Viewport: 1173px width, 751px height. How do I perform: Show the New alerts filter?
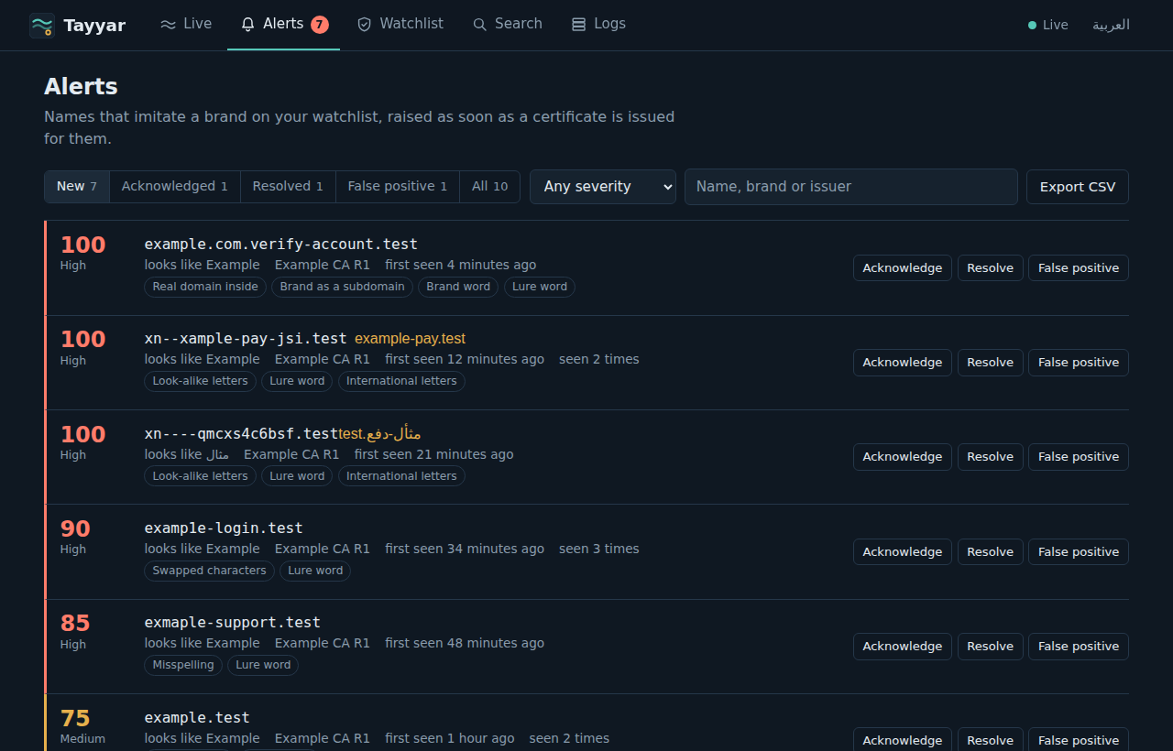pos(77,187)
